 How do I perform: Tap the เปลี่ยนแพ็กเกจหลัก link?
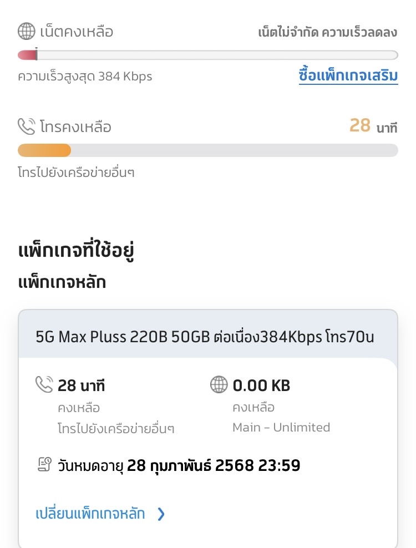point(90,514)
